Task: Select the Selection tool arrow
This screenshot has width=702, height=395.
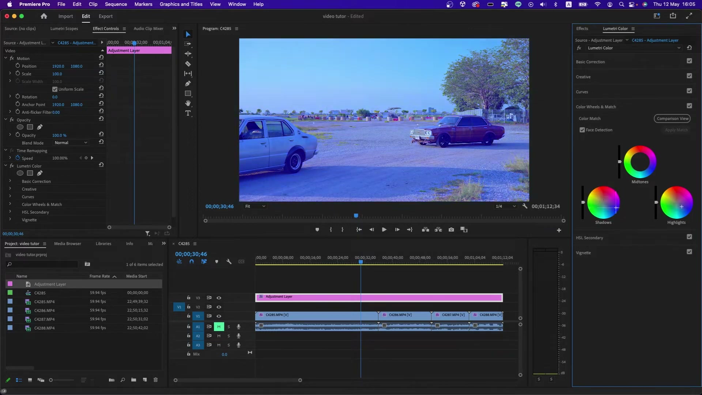Action: coord(188,34)
